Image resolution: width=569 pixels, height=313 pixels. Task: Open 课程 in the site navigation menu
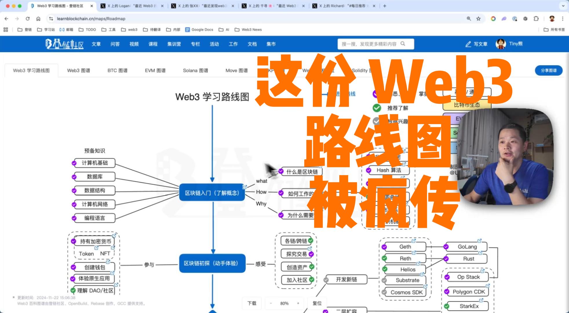153,44
